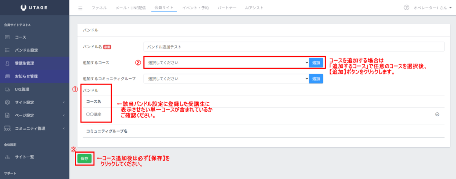Open the イベント・予約 tab

[x=195, y=8]
